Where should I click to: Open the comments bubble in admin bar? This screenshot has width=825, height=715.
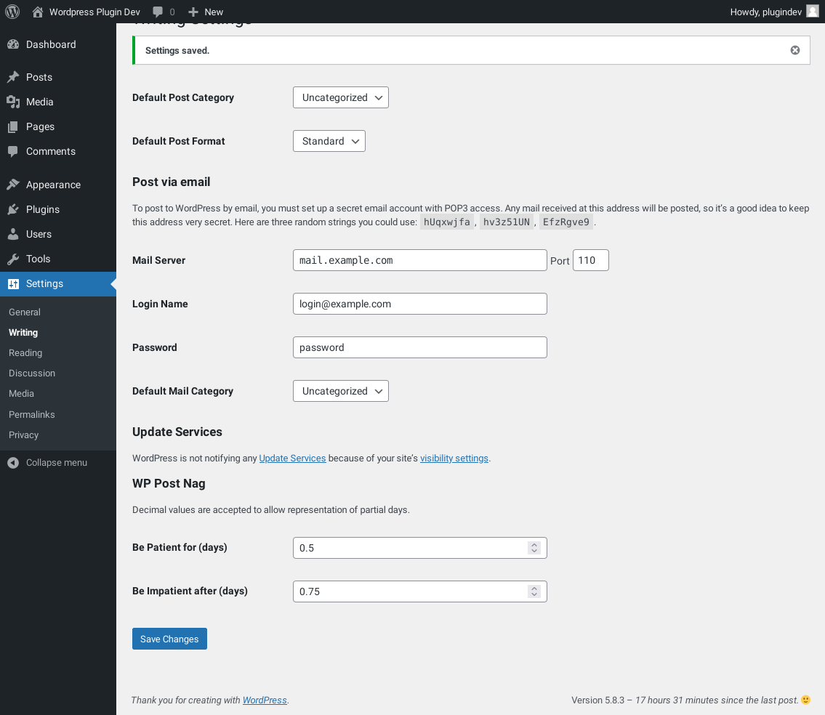pyautogui.click(x=157, y=12)
